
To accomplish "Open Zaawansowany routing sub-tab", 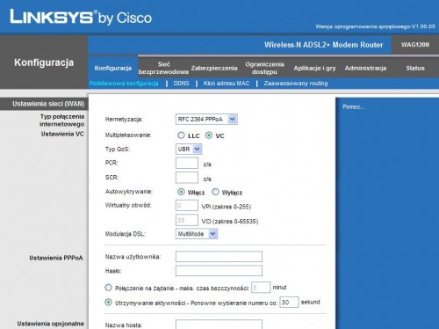I will pyautogui.click(x=296, y=84).
